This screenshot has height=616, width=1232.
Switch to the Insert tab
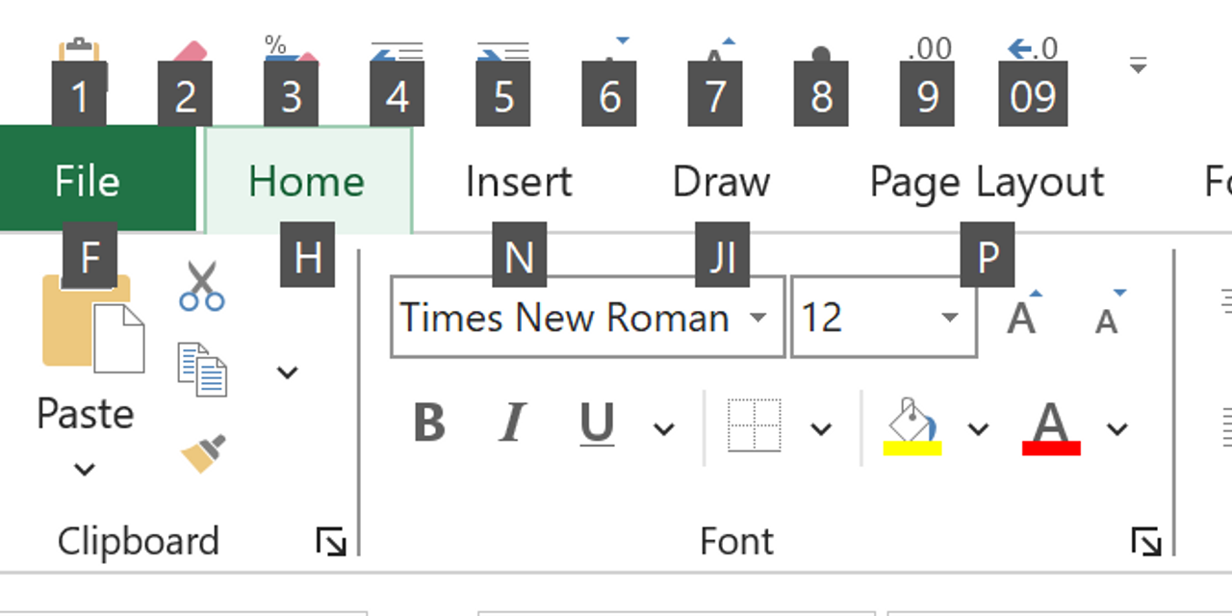pos(519,182)
